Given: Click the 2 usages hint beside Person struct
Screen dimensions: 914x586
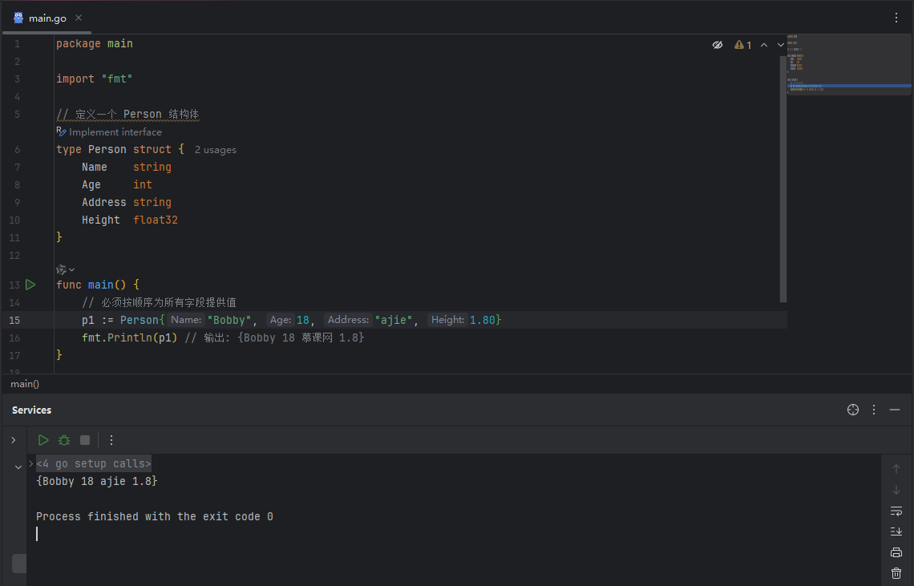Looking at the screenshot, I should click(x=215, y=150).
